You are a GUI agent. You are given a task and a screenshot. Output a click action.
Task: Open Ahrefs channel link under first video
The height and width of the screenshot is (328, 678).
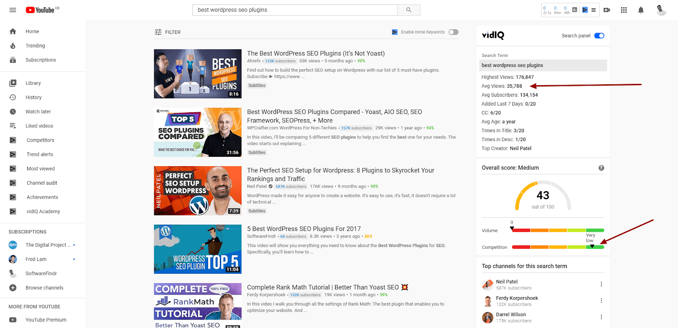pyautogui.click(x=254, y=61)
